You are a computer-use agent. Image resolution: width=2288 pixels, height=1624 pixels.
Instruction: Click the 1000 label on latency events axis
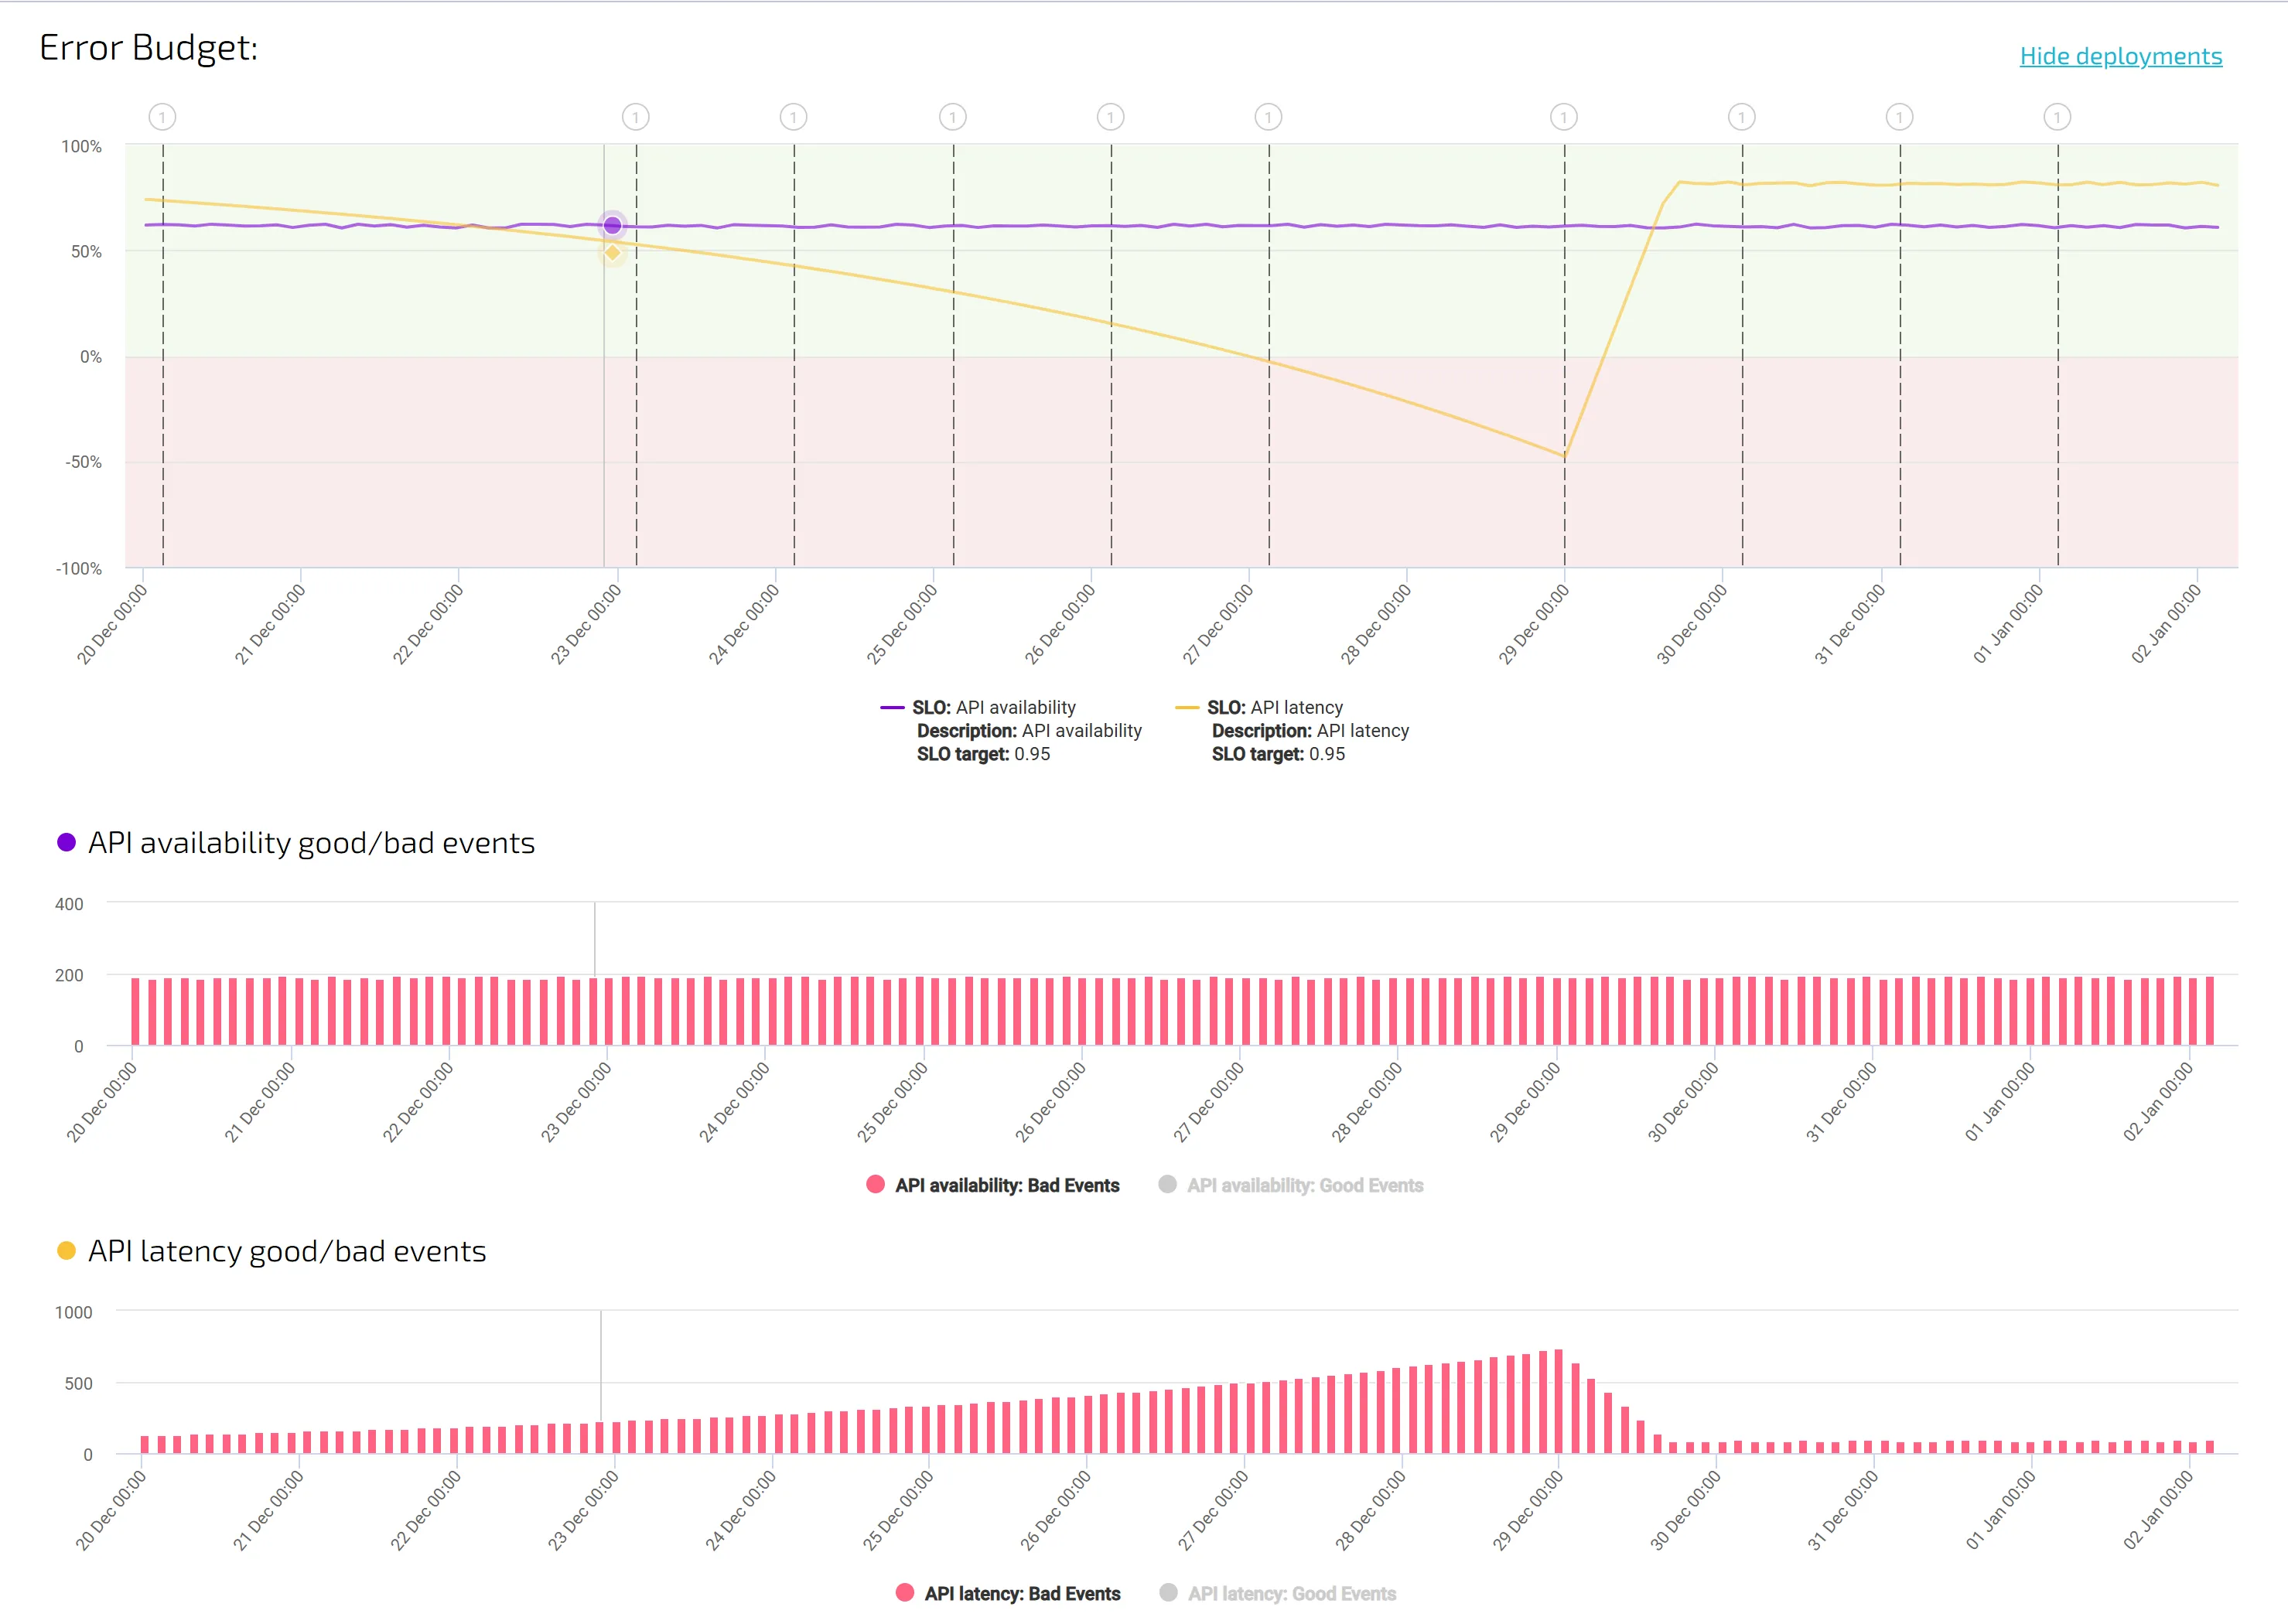click(x=73, y=1312)
